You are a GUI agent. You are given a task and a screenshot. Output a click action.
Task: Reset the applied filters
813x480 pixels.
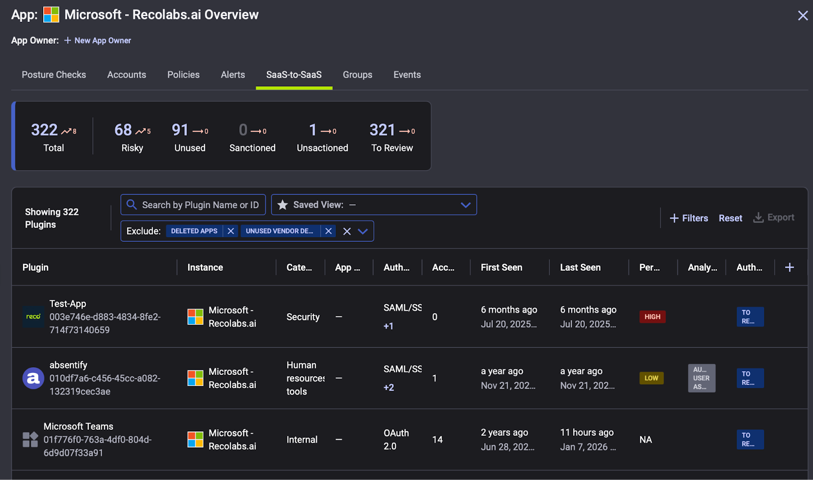click(x=730, y=218)
